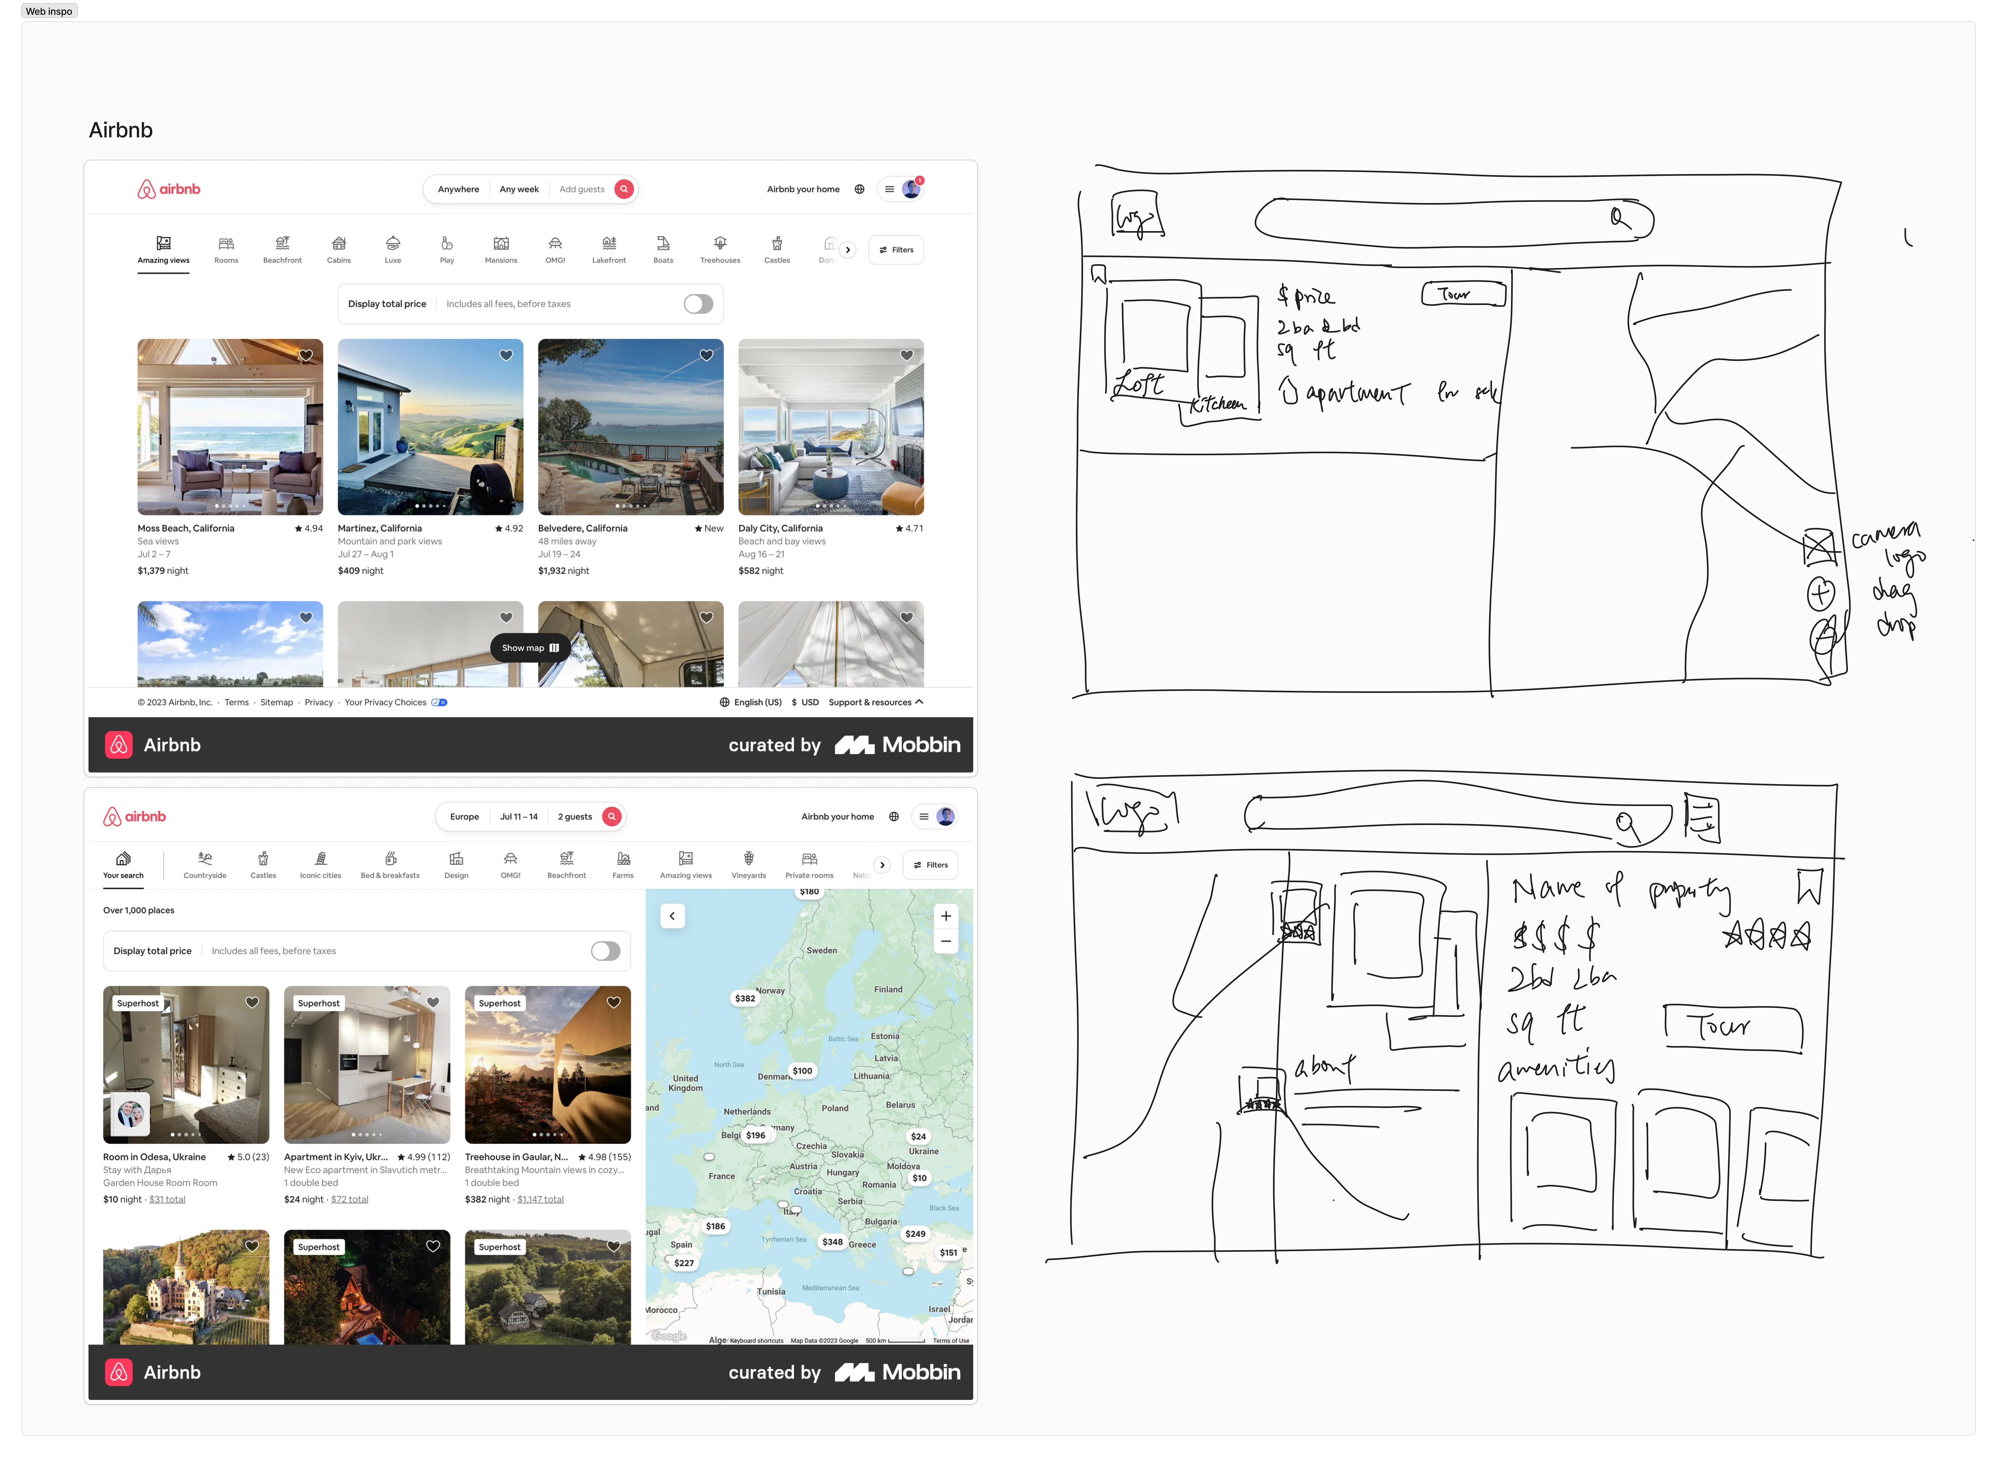1997x1457 pixels.
Task: Click the red search icon beside '2 guests'
Action: (611, 817)
